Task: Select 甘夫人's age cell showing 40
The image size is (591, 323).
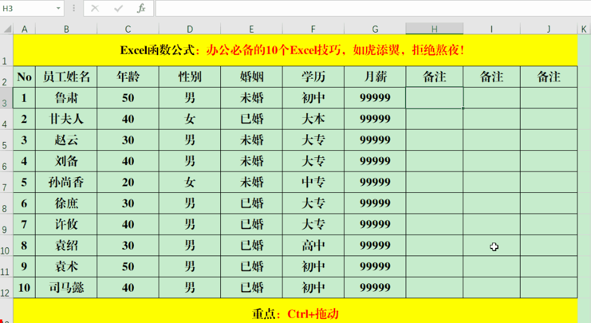Action: pyautogui.click(x=128, y=119)
